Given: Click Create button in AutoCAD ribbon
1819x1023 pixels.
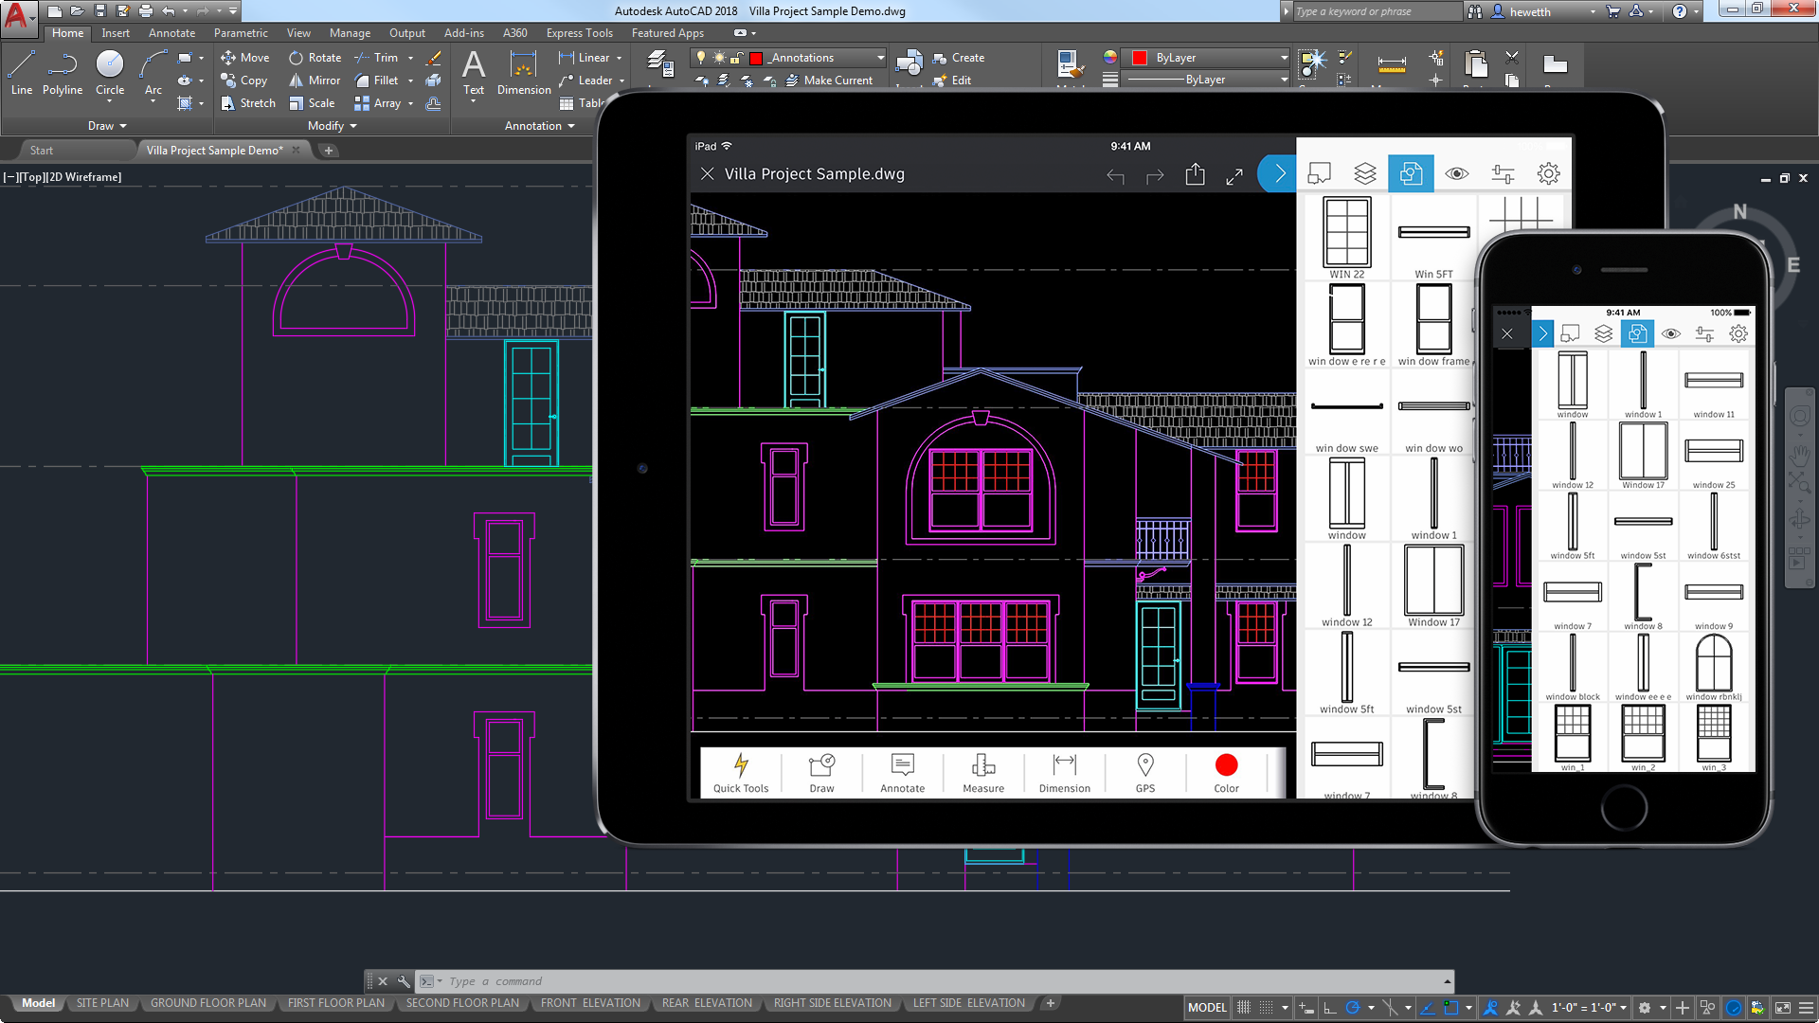Looking at the screenshot, I should pyautogui.click(x=968, y=58).
